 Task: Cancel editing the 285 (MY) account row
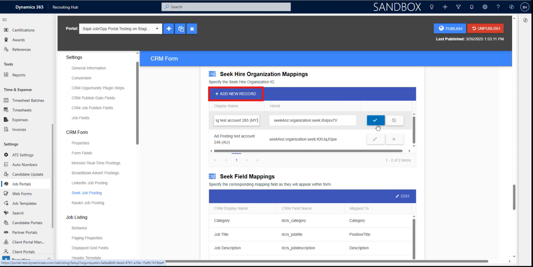[x=394, y=120]
